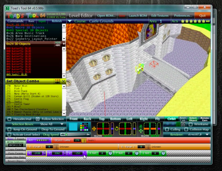This screenshot has width=222, height=171.
Task: Select the green cube render icon
Action: coord(178,124)
